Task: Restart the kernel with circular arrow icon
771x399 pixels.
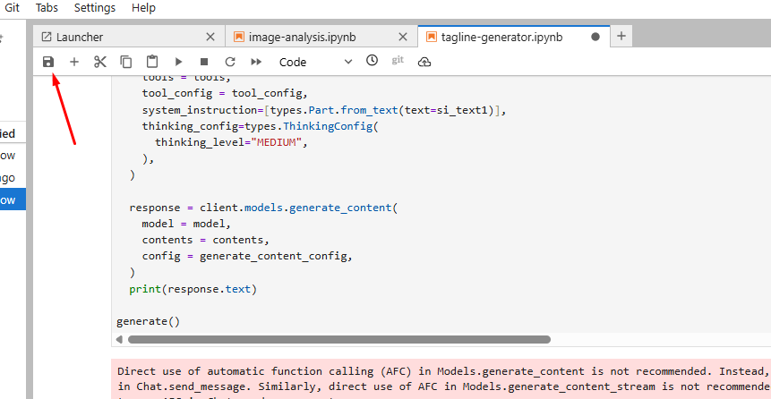Action: coord(230,62)
